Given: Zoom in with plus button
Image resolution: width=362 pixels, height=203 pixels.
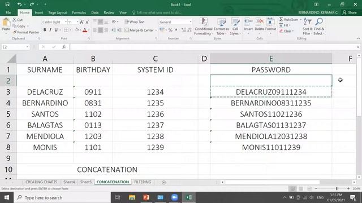Looking at the screenshot, I should pos(348,188).
